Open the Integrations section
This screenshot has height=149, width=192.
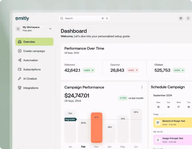[x=34, y=88]
